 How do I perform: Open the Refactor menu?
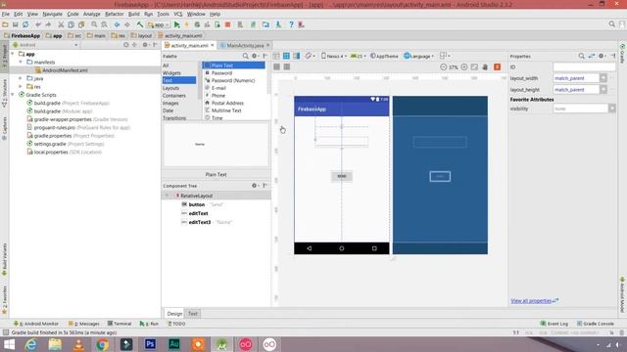coord(114,14)
